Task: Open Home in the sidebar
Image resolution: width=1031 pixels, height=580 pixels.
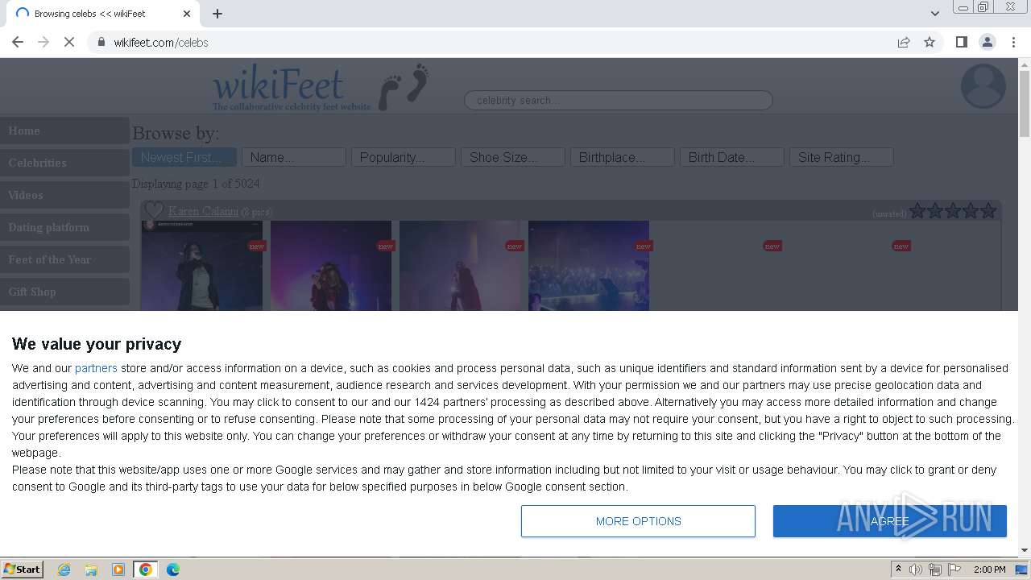Action: (64, 130)
